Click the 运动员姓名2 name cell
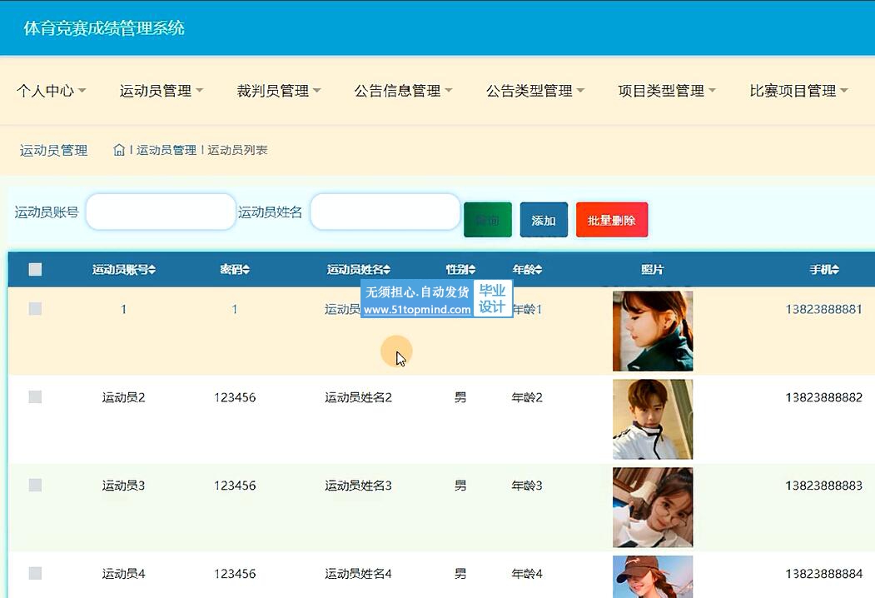The image size is (875, 598). pyautogui.click(x=358, y=397)
